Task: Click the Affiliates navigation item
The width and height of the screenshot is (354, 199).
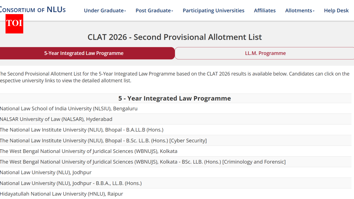Action: coord(265,11)
